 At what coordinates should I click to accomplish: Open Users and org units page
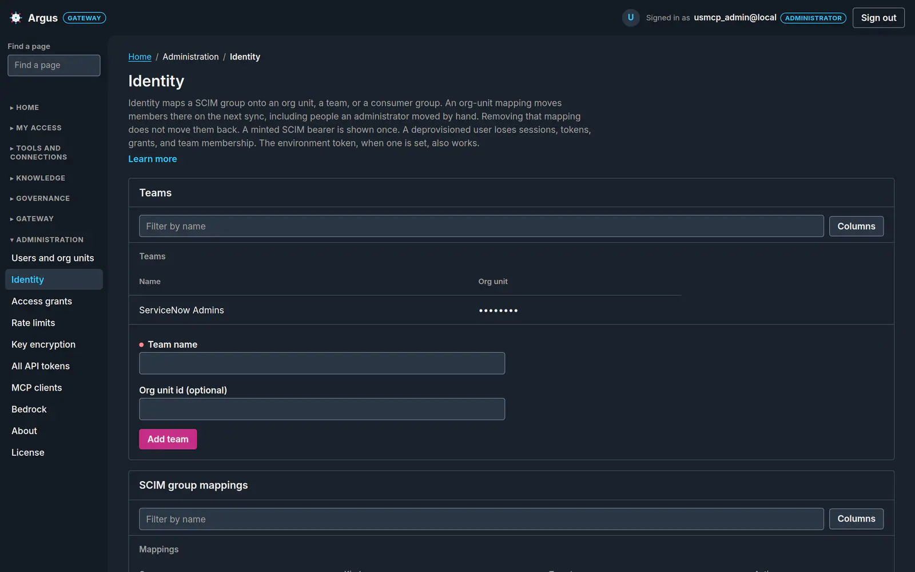[x=53, y=258]
